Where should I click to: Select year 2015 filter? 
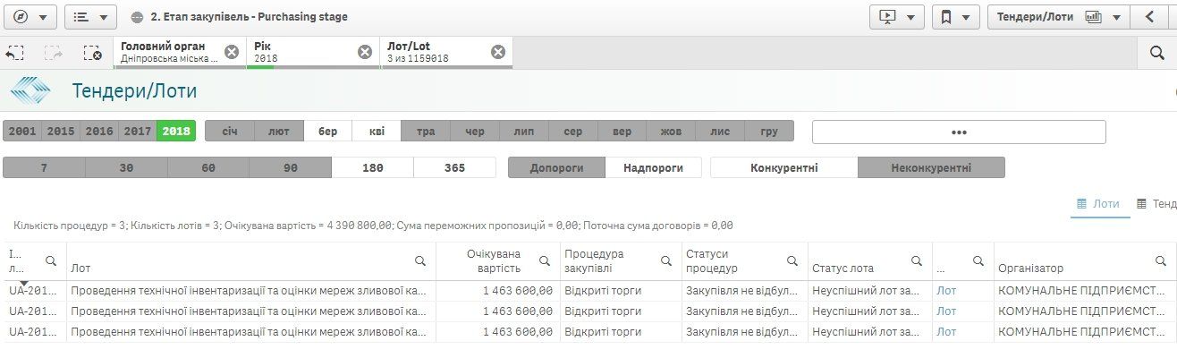pyautogui.click(x=61, y=132)
